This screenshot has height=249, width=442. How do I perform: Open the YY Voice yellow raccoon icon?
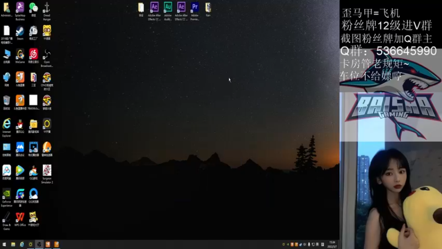tap(47, 33)
